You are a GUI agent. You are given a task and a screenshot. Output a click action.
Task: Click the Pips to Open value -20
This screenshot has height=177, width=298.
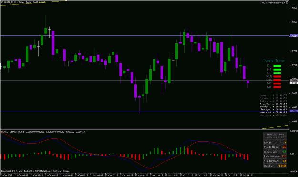click(284, 147)
